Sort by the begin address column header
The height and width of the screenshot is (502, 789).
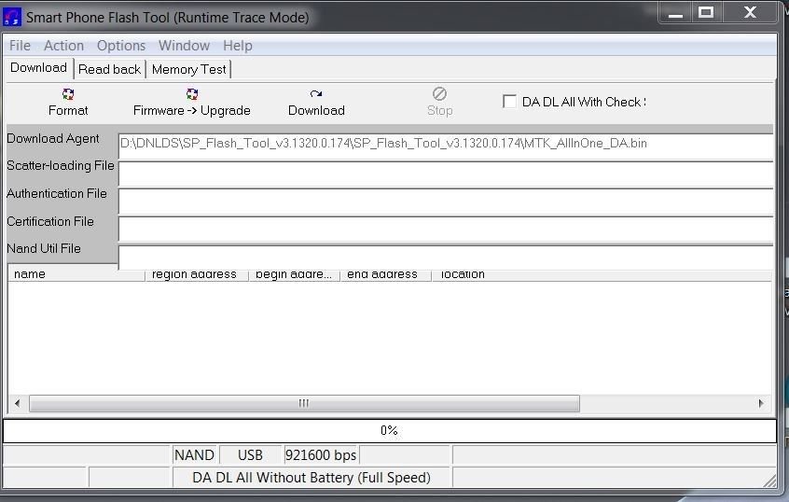pos(294,274)
